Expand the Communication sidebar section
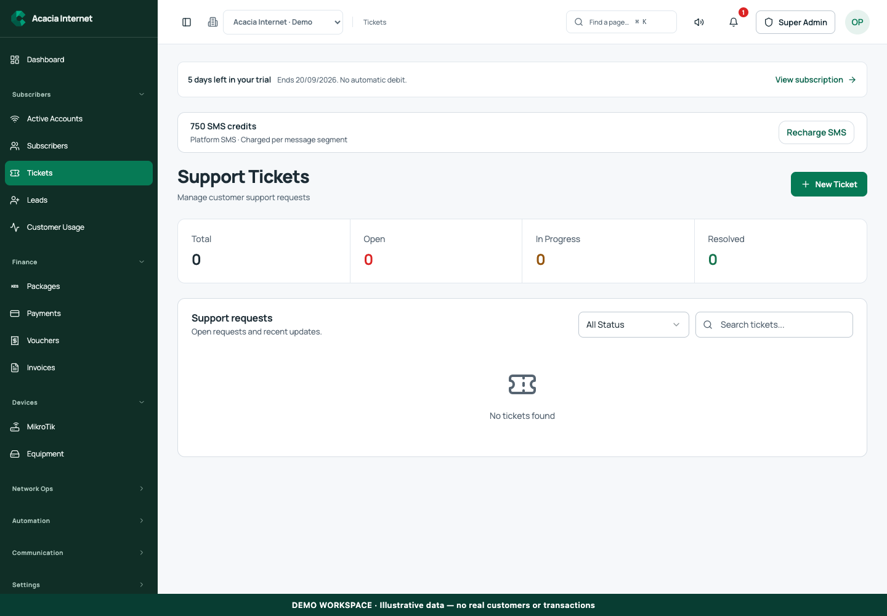 [79, 553]
